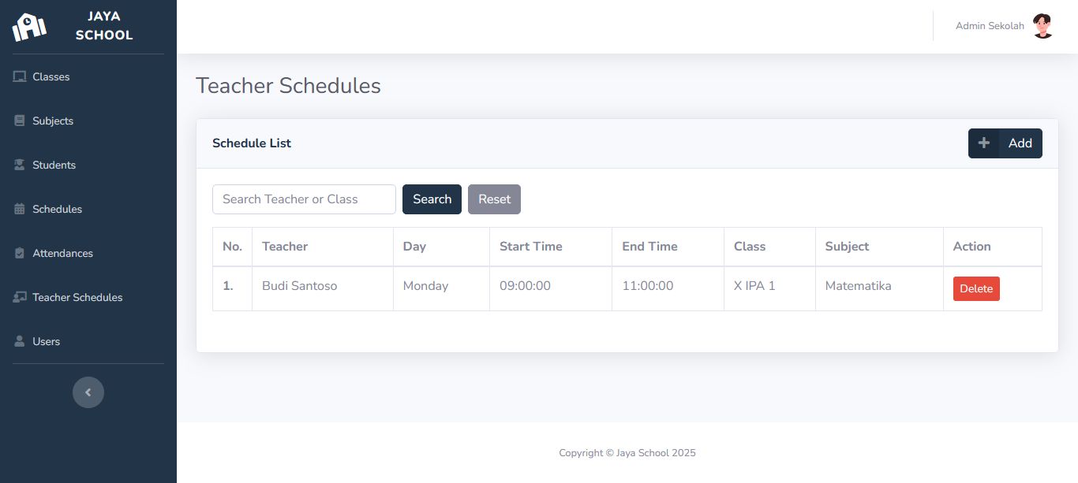1078x483 pixels.
Task: Click the Jaya School logo icon
Action: tap(29, 27)
